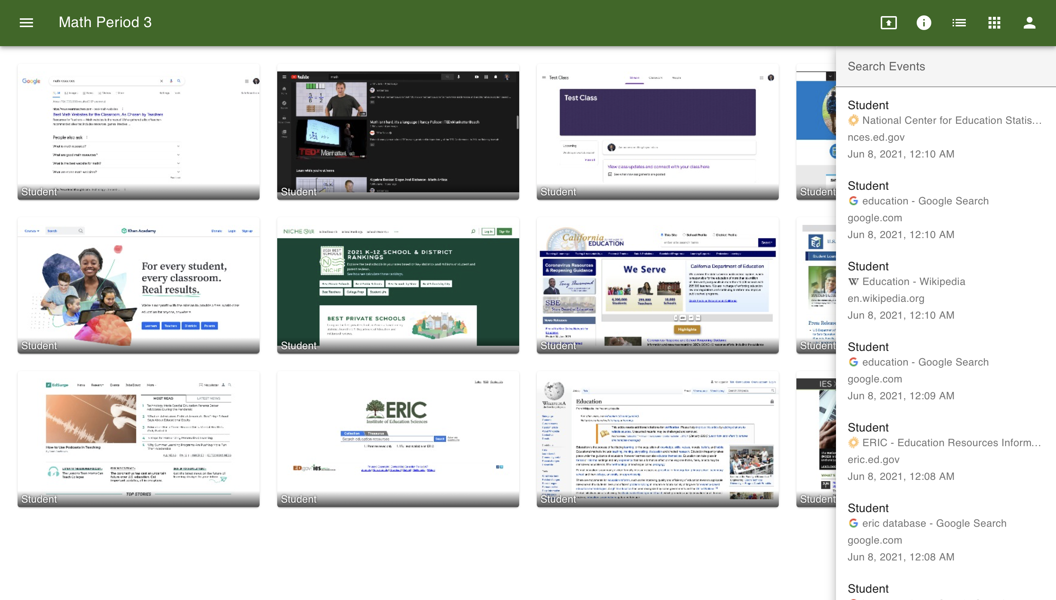Click Search Events panel heading
The width and height of the screenshot is (1056, 600).
click(x=886, y=66)
